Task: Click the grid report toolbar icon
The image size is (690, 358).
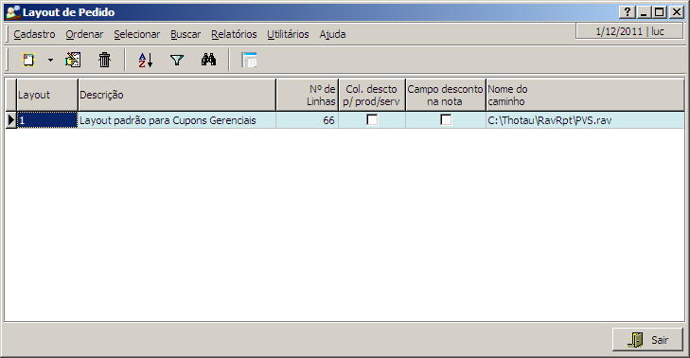Action: pyautogui.click(x=249, y=60)
